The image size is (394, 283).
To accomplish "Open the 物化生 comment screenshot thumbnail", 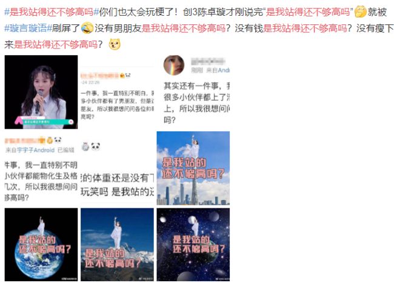I will click(x=41, y=168).
